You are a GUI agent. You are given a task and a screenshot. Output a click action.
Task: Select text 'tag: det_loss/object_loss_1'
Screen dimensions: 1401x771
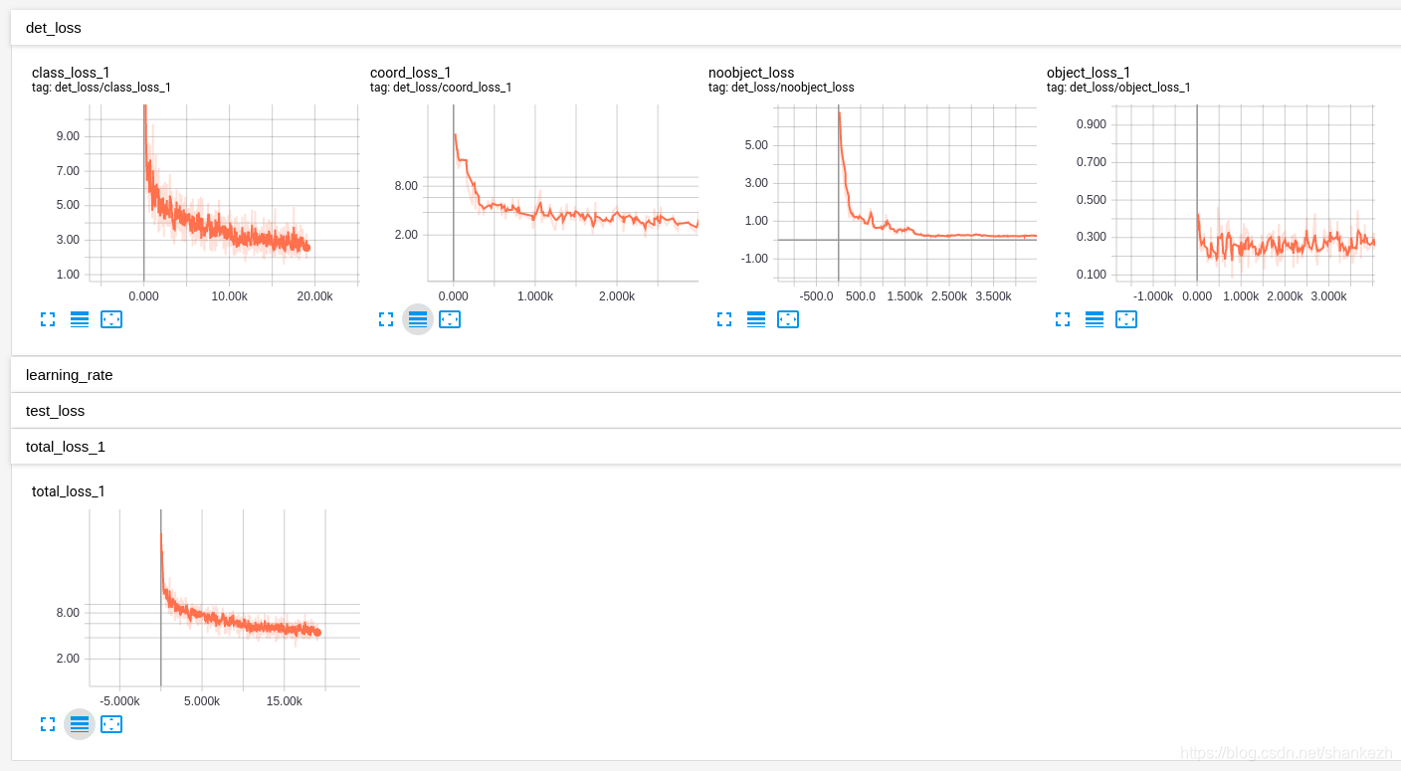click(x=1118, y=88)
